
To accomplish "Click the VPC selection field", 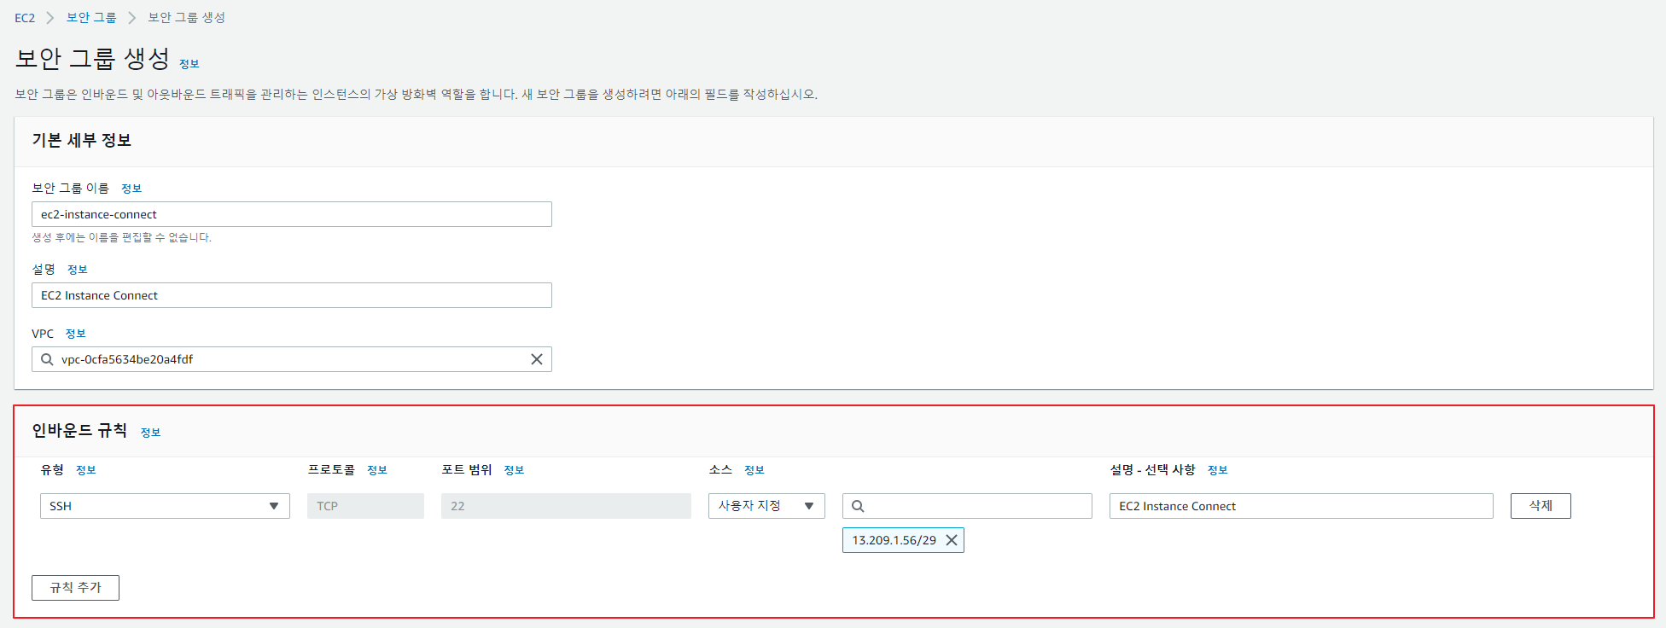I will click(x=290, y=359).
